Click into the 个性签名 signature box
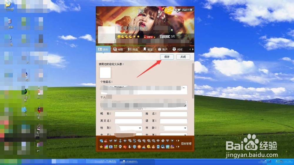Image resolution: width=294 pixels, height=165 pixels. [144, 90]
